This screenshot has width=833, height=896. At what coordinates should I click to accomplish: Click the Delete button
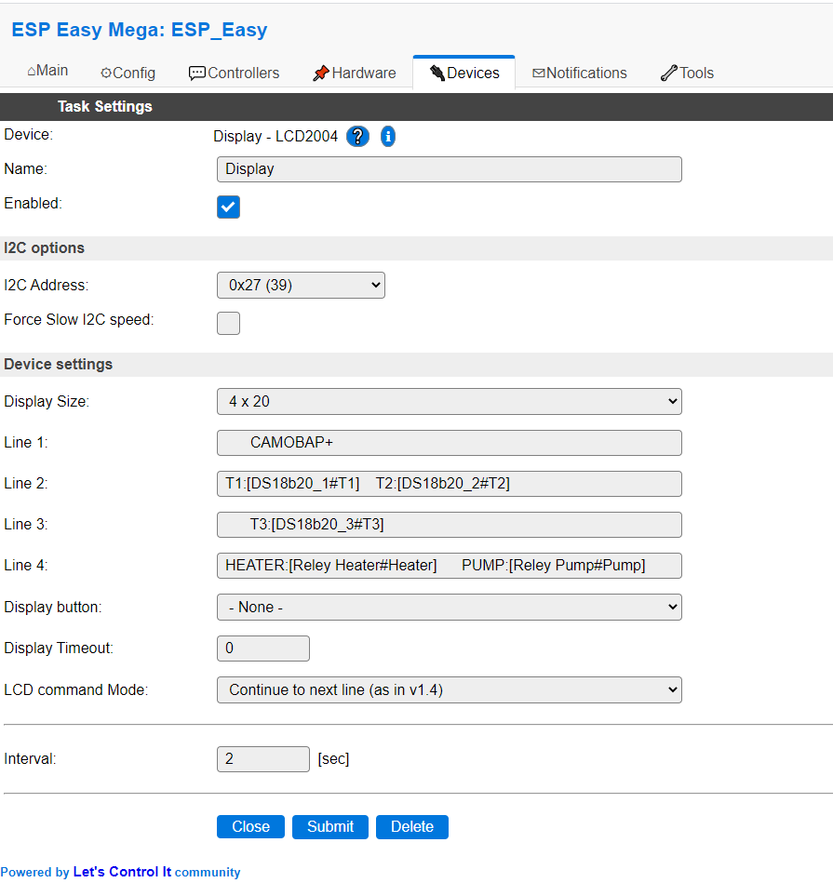pos(412,827)
